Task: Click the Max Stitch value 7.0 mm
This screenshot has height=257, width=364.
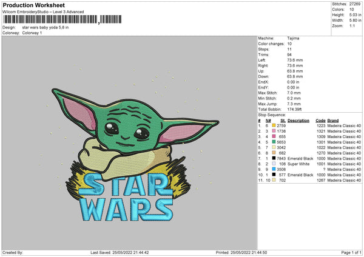Action: (294, 93)
